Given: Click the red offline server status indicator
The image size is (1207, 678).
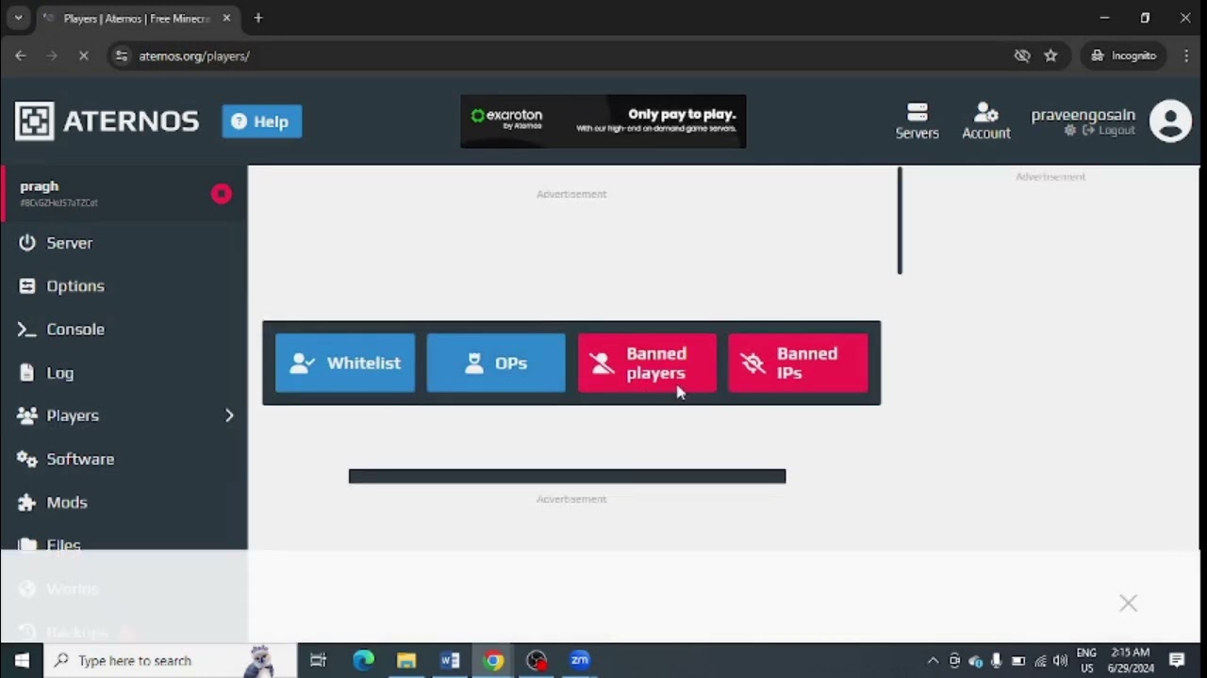Looking at the screenshot, I should pos(222,194).
